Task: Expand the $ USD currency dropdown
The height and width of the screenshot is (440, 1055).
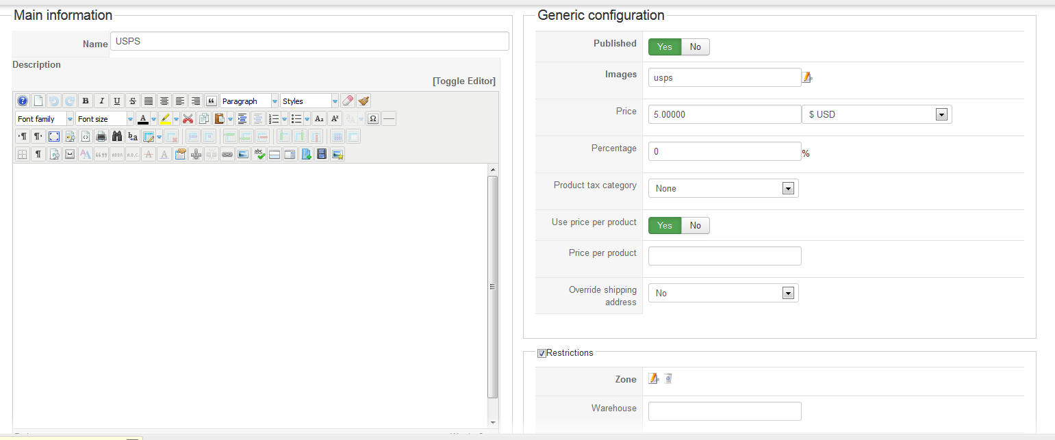Action: [x=876, y=114]
